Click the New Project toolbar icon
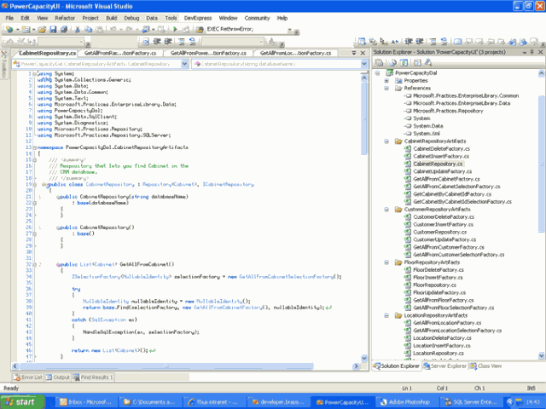 click(9, 30)
